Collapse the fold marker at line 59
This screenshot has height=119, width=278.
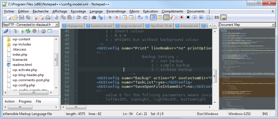(76, 91)
